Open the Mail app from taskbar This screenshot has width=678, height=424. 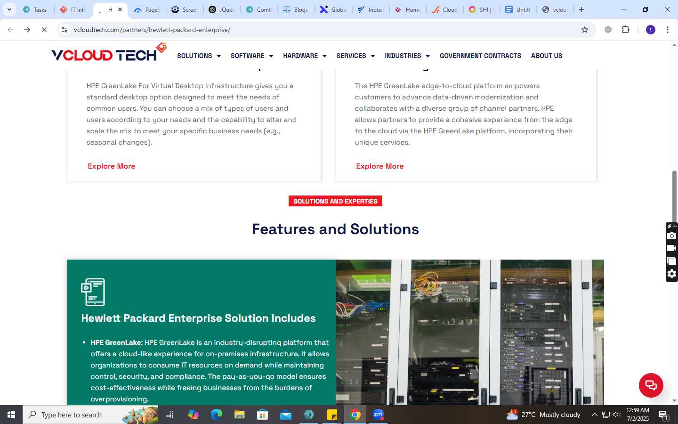click(x=285, y=415)
